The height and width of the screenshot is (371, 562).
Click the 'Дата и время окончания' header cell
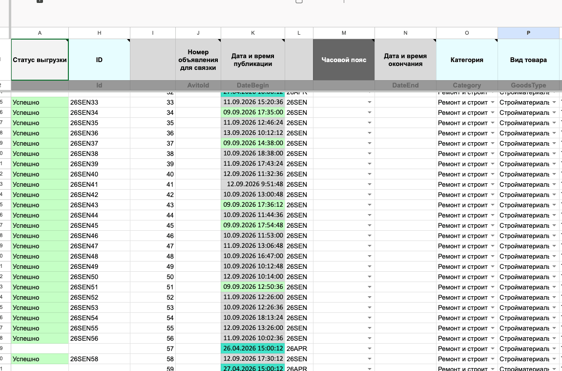pos(405,60)
